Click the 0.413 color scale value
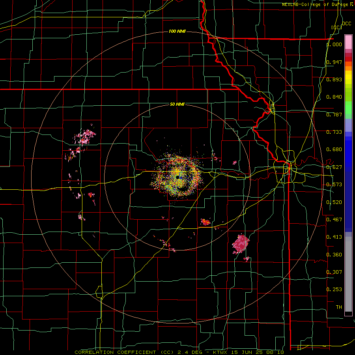 click(x=334, y=237)
